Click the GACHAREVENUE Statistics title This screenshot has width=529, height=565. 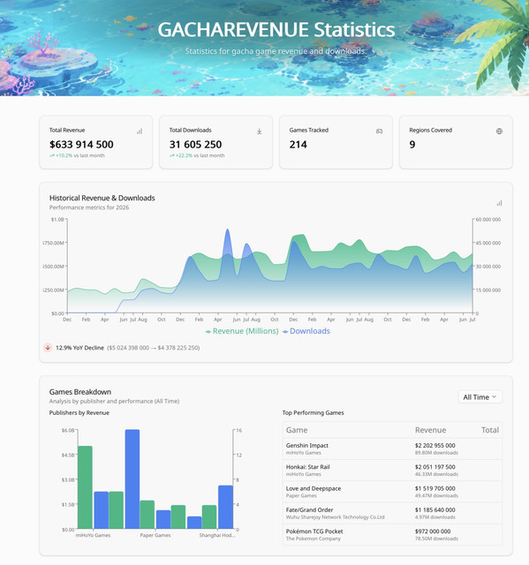(276, 29)
